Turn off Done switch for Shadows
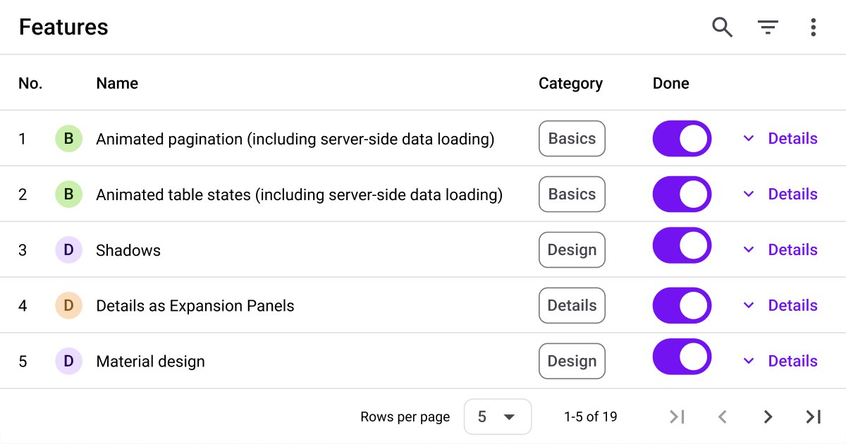 tap(682, 245)
